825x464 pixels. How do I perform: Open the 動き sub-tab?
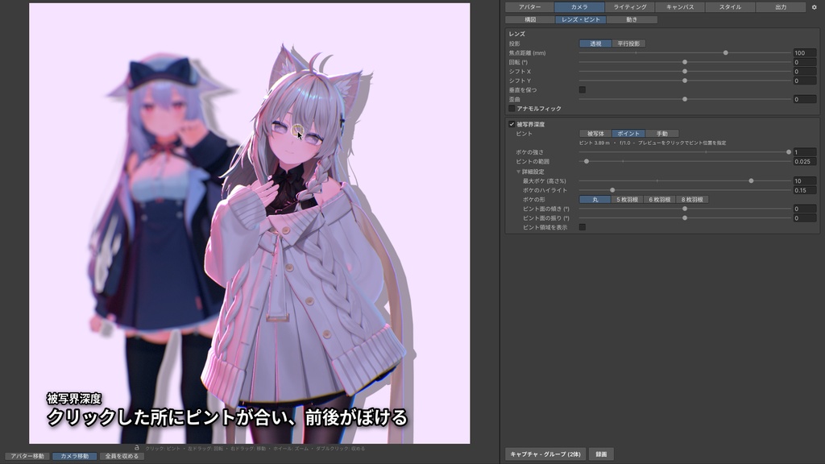coord(632,19)
